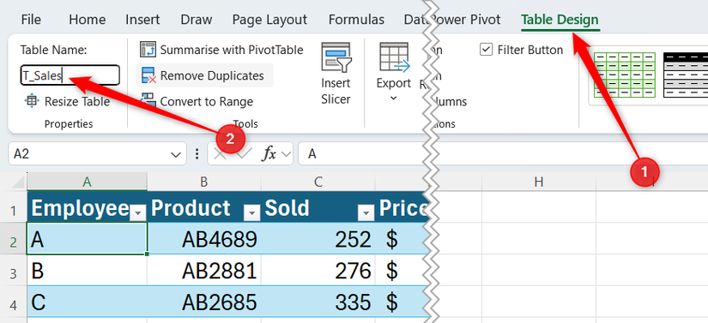The image size is (708, 323).
Task: Select the column A header
Action: coord(88,182)
